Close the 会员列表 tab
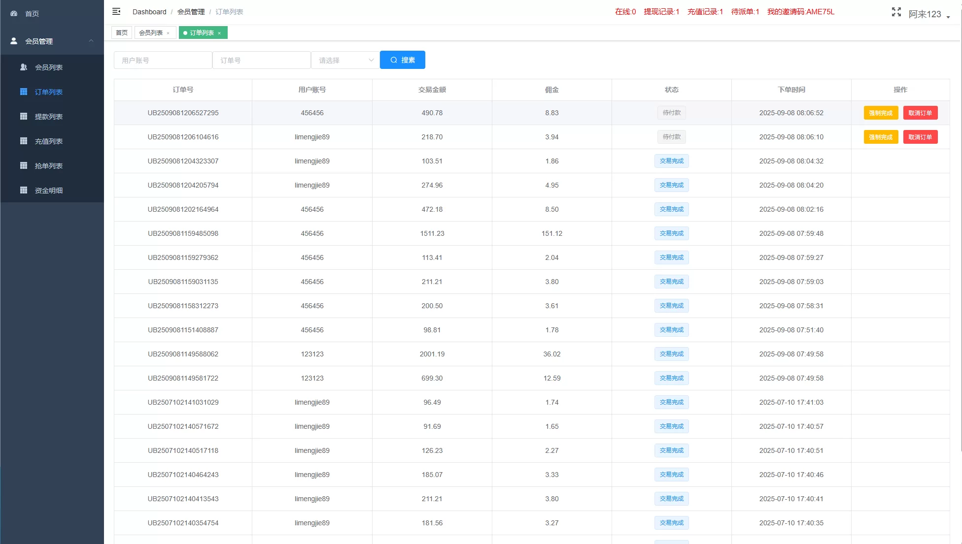The width and height of the screenshot is (962, 544). tap(168, 33)
